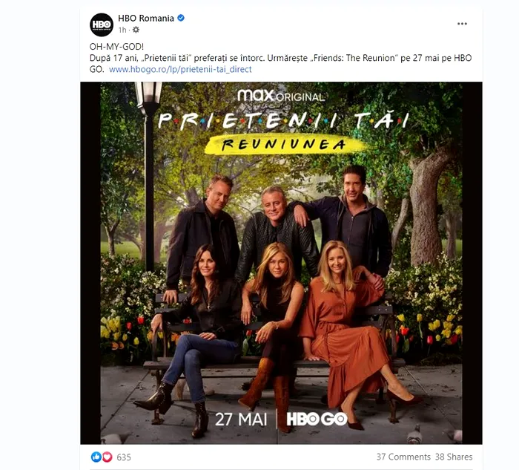Image resolution: width=519 pixels, height=470 pixels.
Task: Click the woman wearing blue jeans
Action: [x=195, y=338]
